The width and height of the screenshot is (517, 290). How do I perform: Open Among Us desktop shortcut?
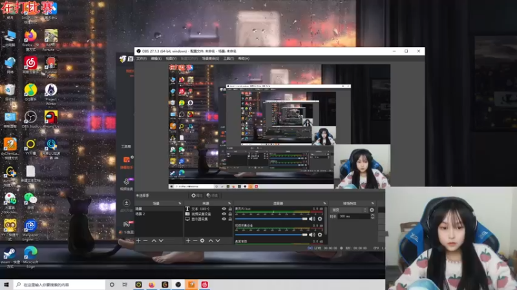(x=51, y=119)
